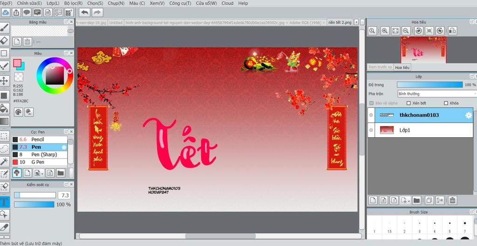Click the pink foreground color swatch

click(17, 63)
